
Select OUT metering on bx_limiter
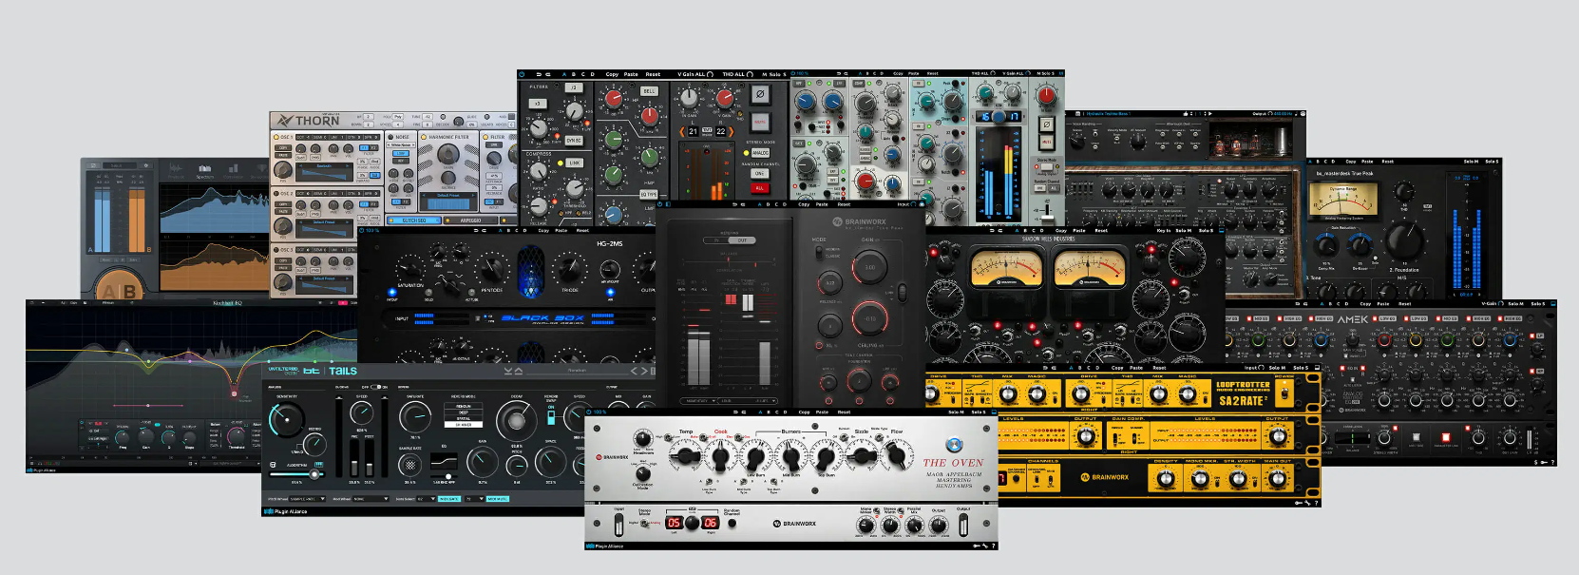click(x=742, y=240)
